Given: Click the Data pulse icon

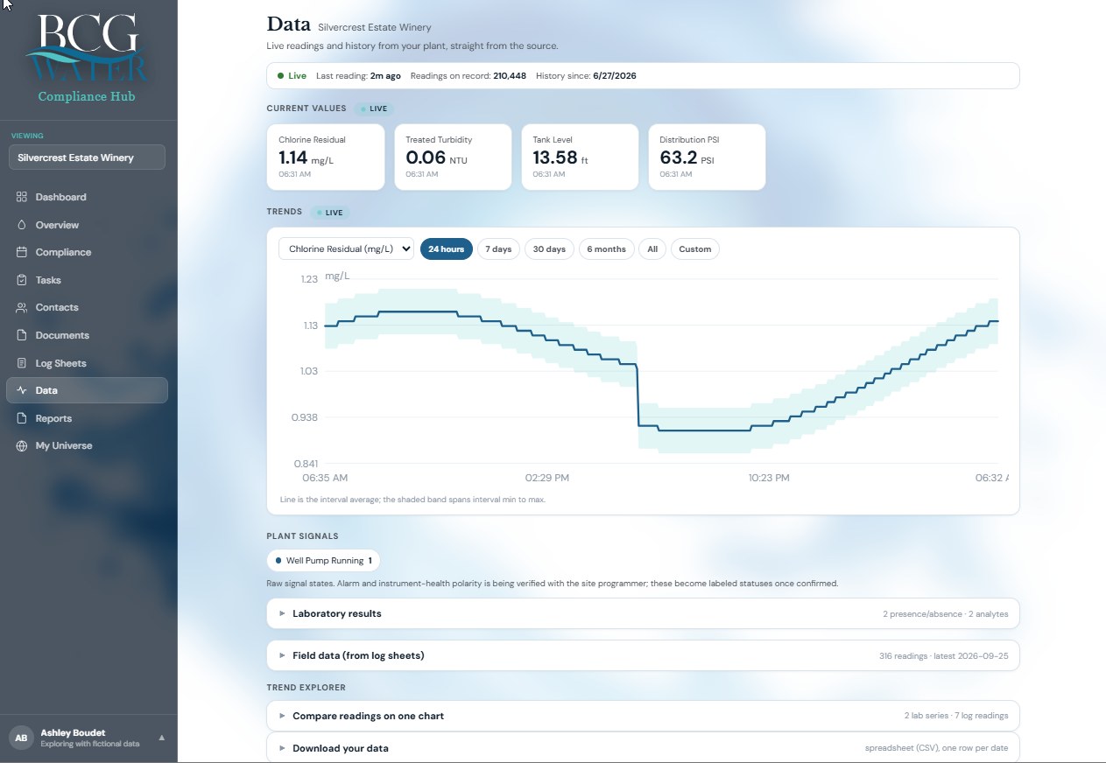Looking at the screenshot, I should coord(22,390).
